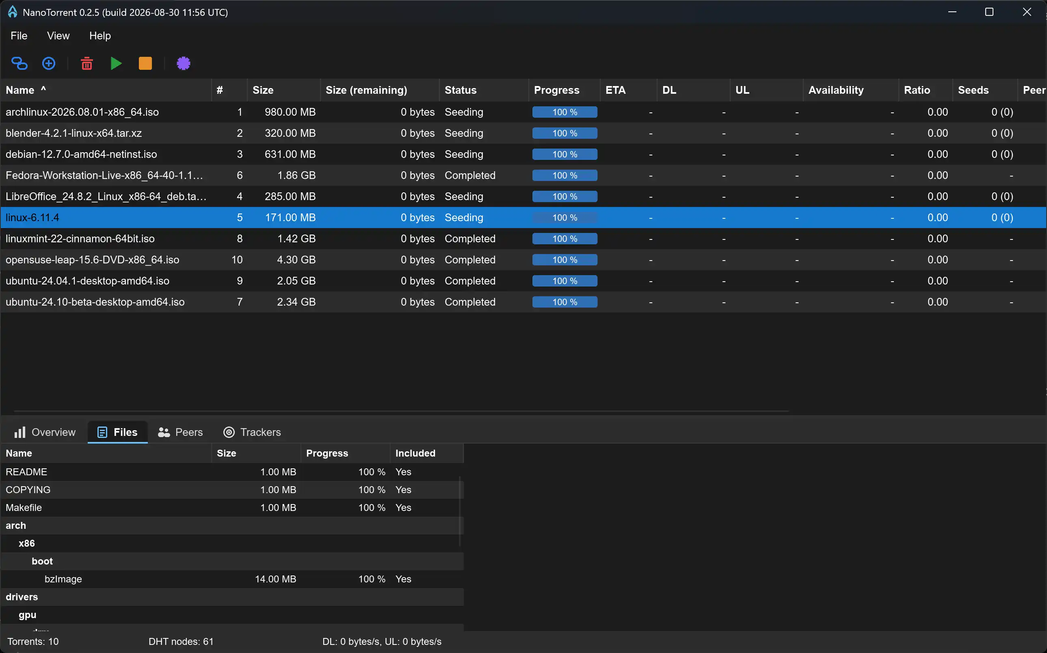Select the Files tab

coord(117,432)
